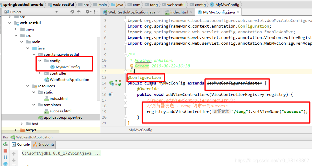The width and height of the screenshot is (312, 166).
Task: Expand the controller package
Action: (40, 73)
